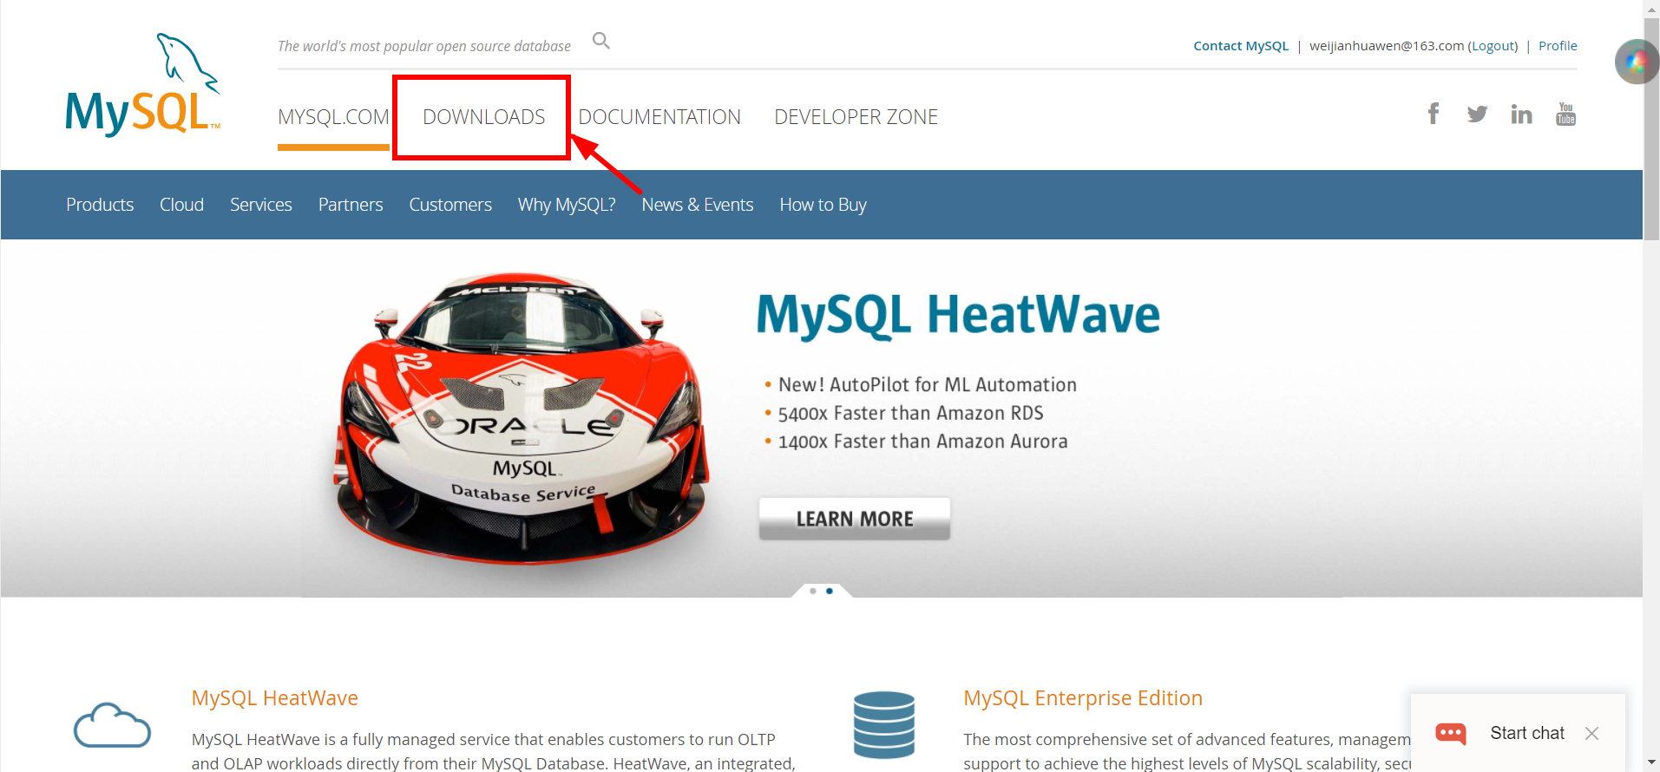Select the second carousel slide dot
1660x772 pixels.
830,591
